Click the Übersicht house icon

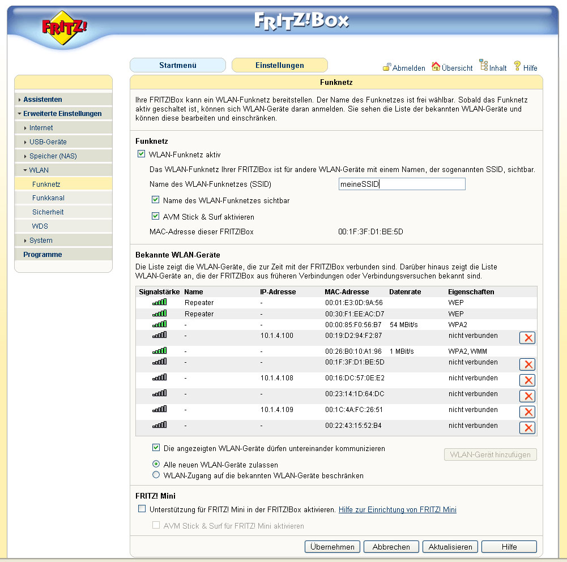click(436, 66)
